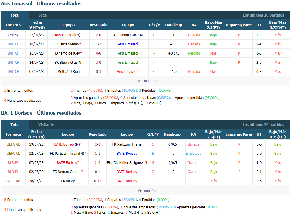Open the INT CF link dated 14/07/23

13,62
